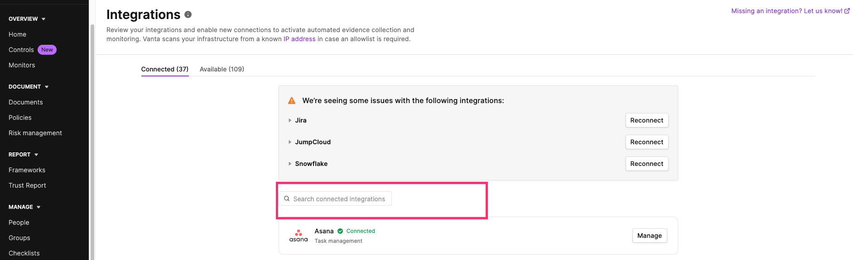This screenshot has width=853, height=260.
Task: Collapse the DOCUMENT sidebar section
Action: tap(47, 87)
